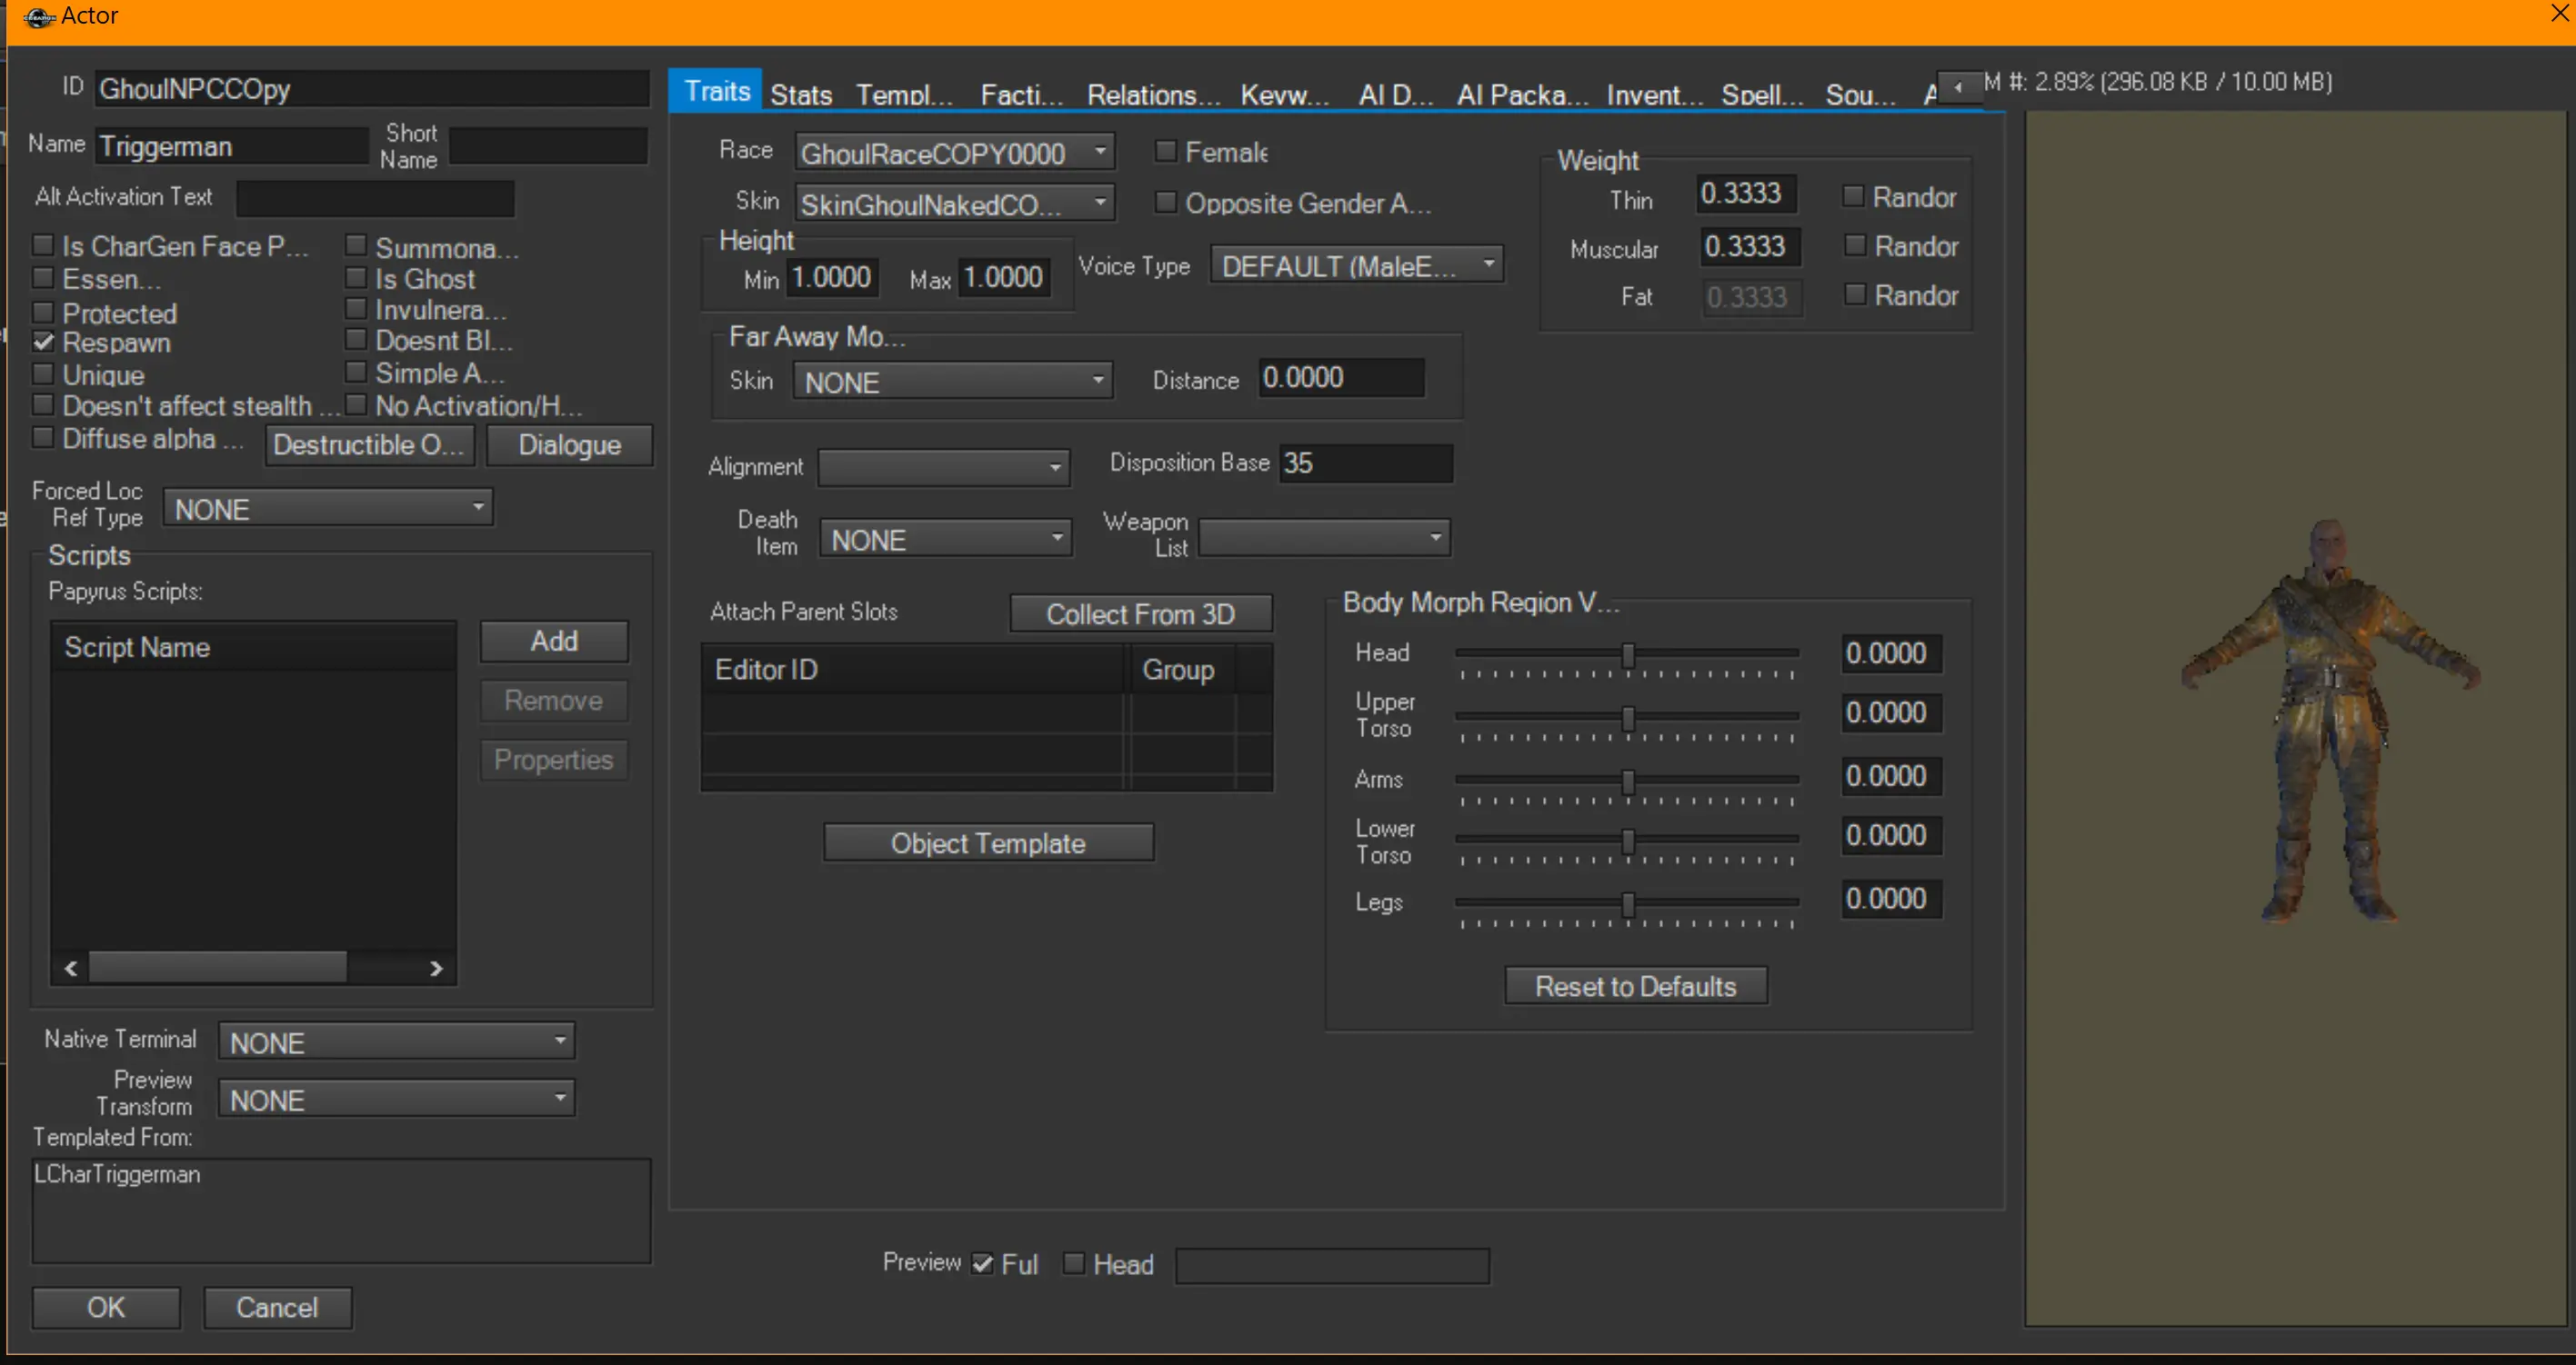The width and height of the screenshot is (2576, 1365).
Task: Click the OK button
Action: point(106,1307)
